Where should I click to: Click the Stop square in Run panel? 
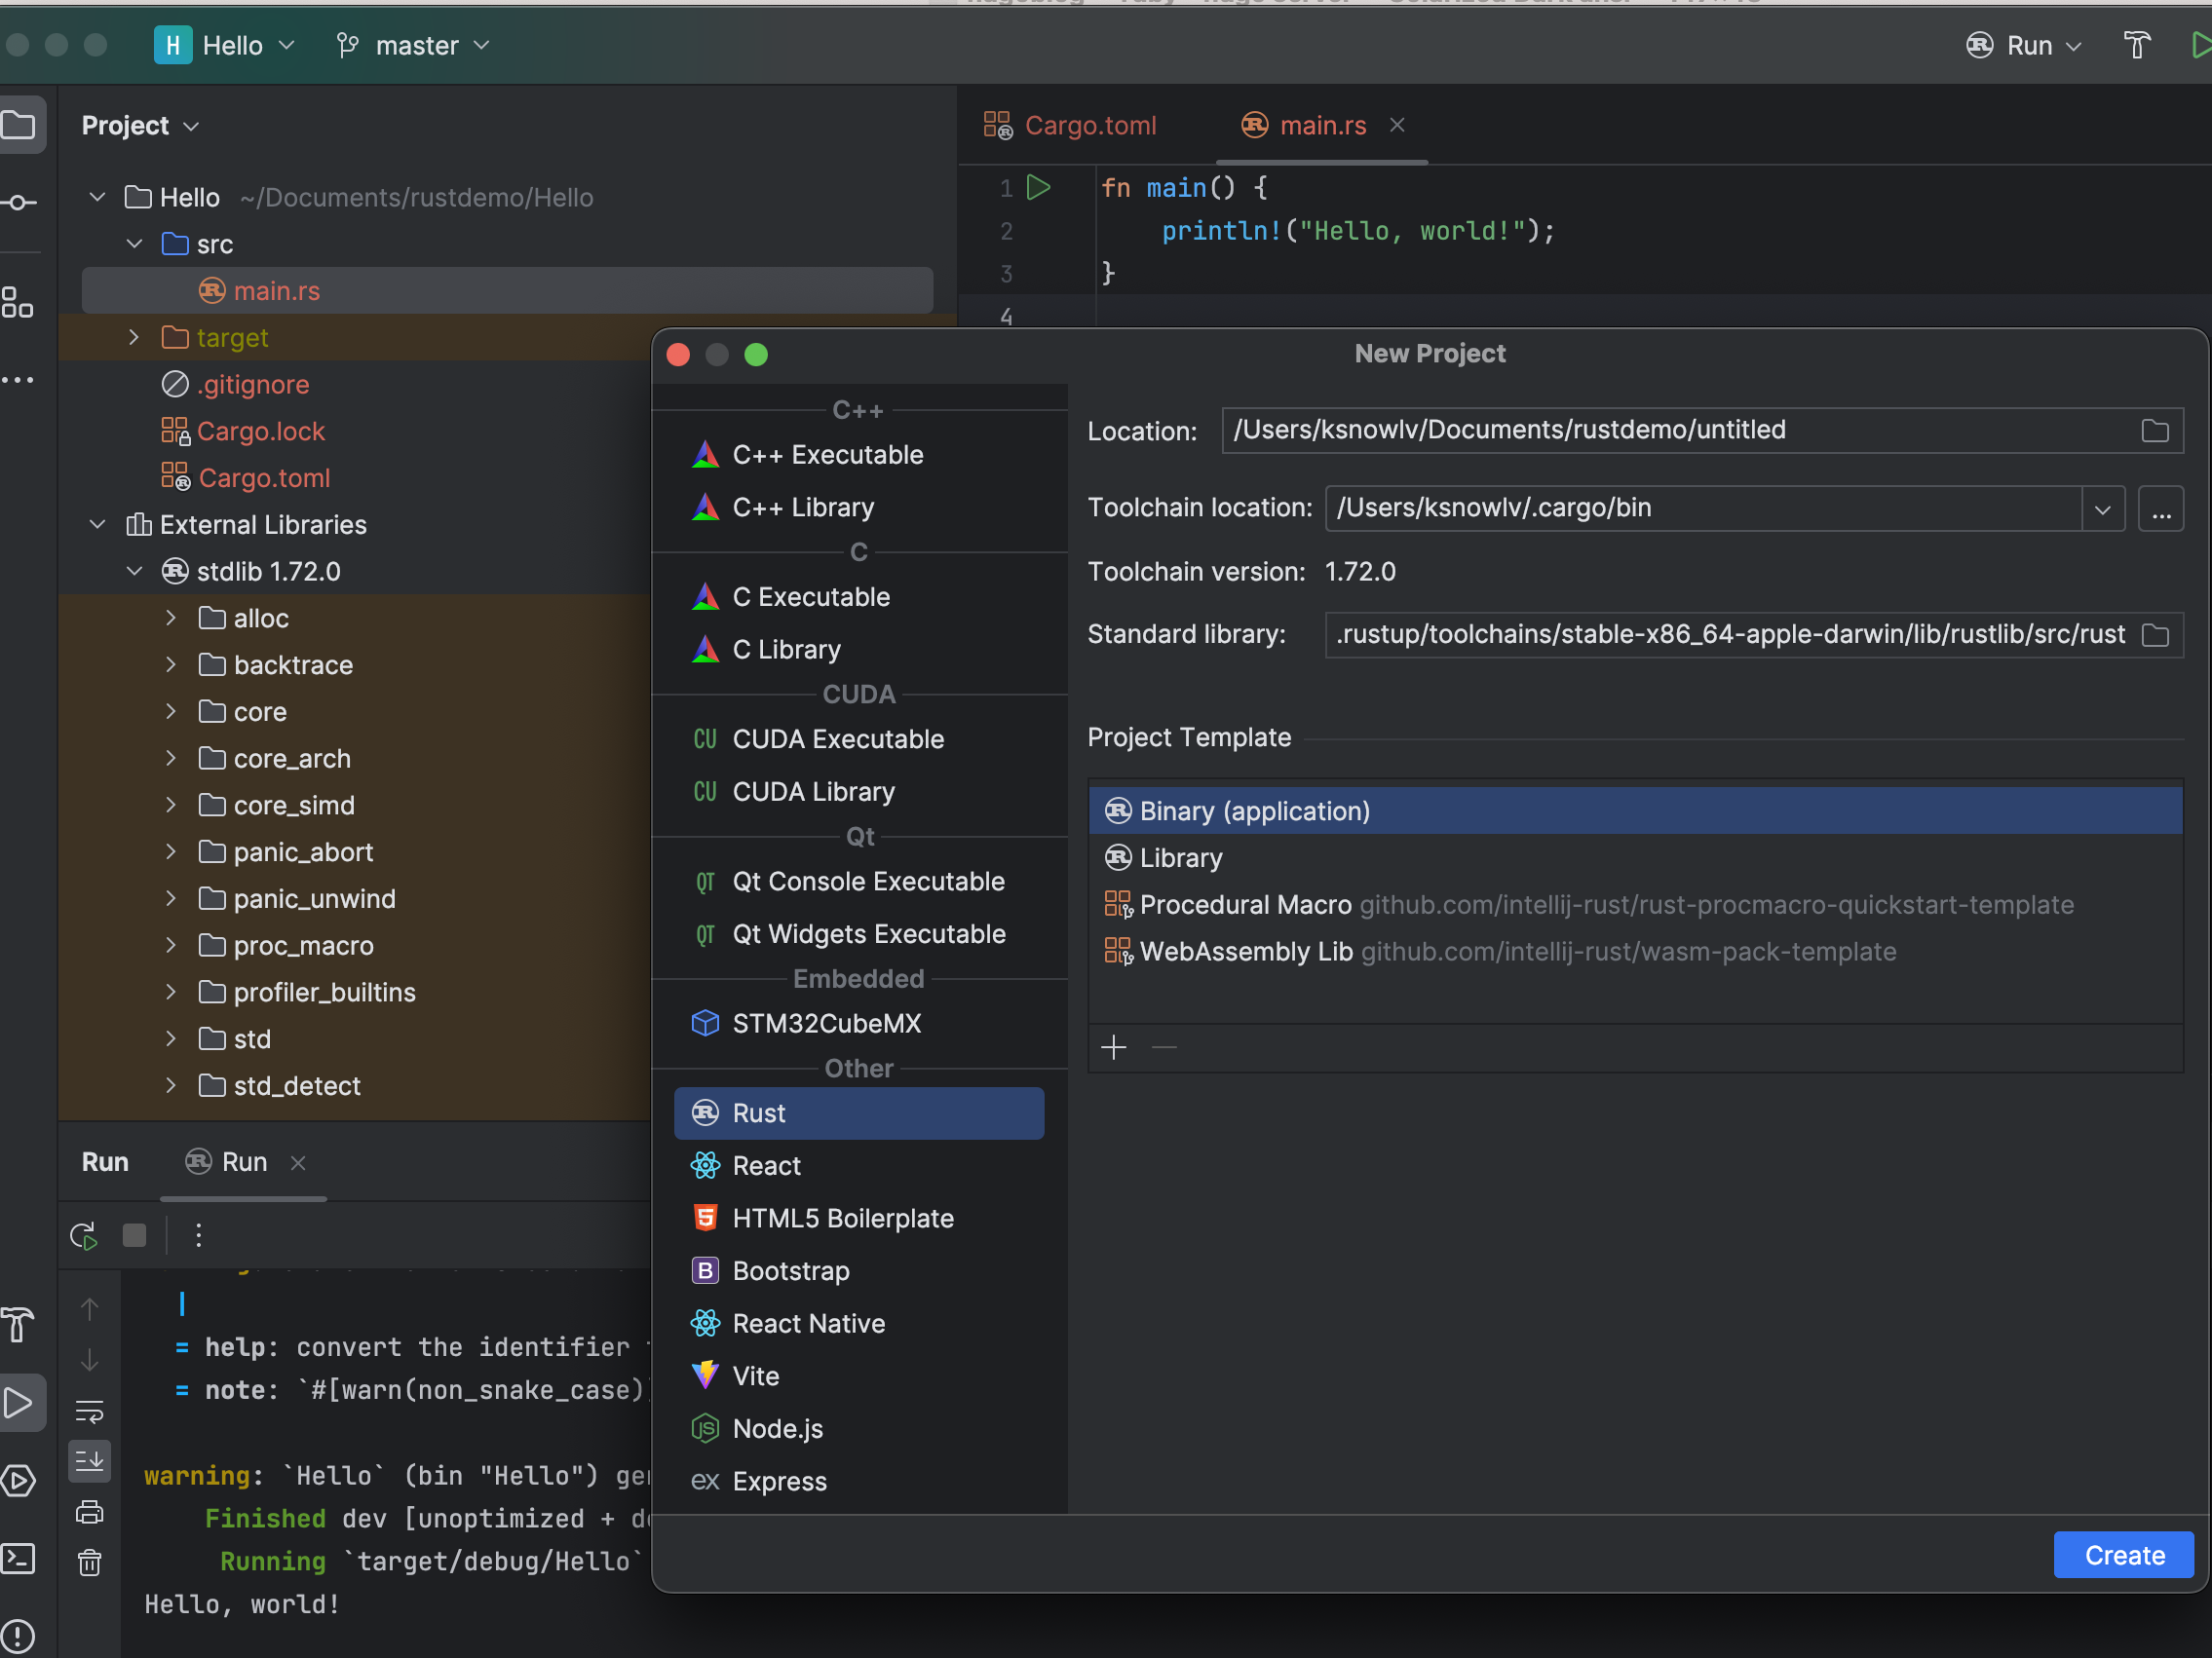pyautogui.click(x=134, y=1235)
